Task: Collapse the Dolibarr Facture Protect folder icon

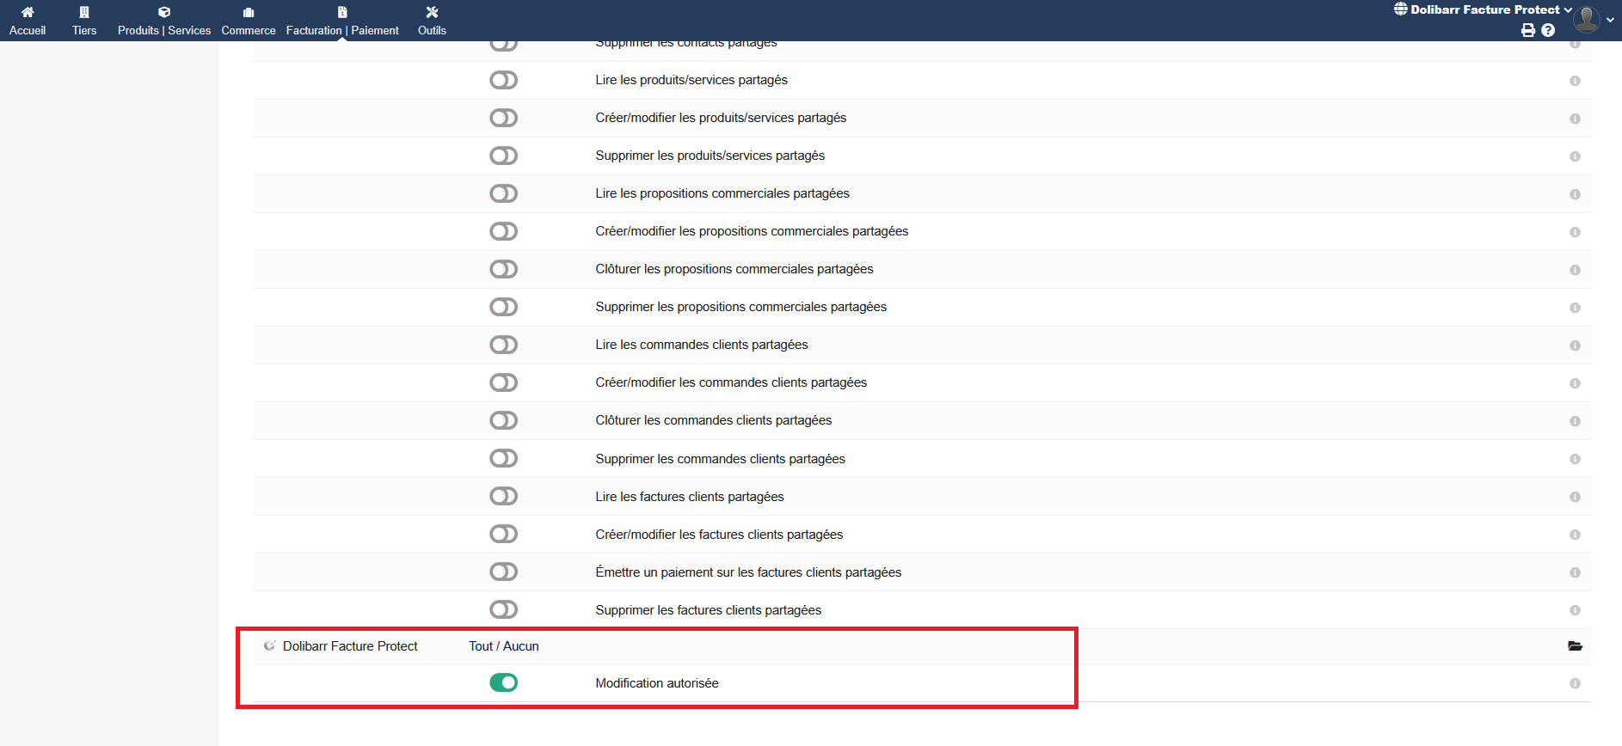Action: click(x=1575, y=646)
